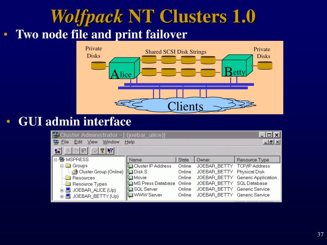The height and width of the screenshot is (245, 327).
Task: Select the Resource Types tree label
Action: coord(90,184)
